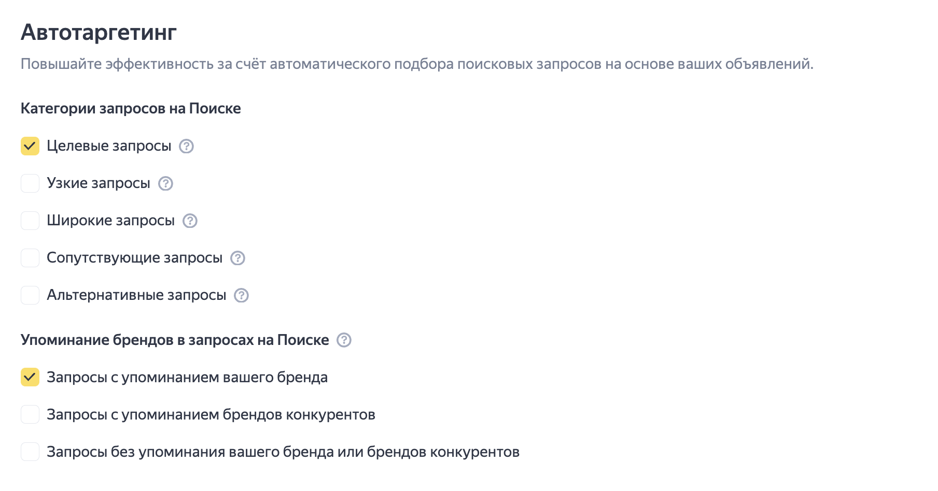The height and width of the screenshot is (491, 938).
Task: Click the Категории запросов на Поиске heading
Action: [x=131, y=108]
